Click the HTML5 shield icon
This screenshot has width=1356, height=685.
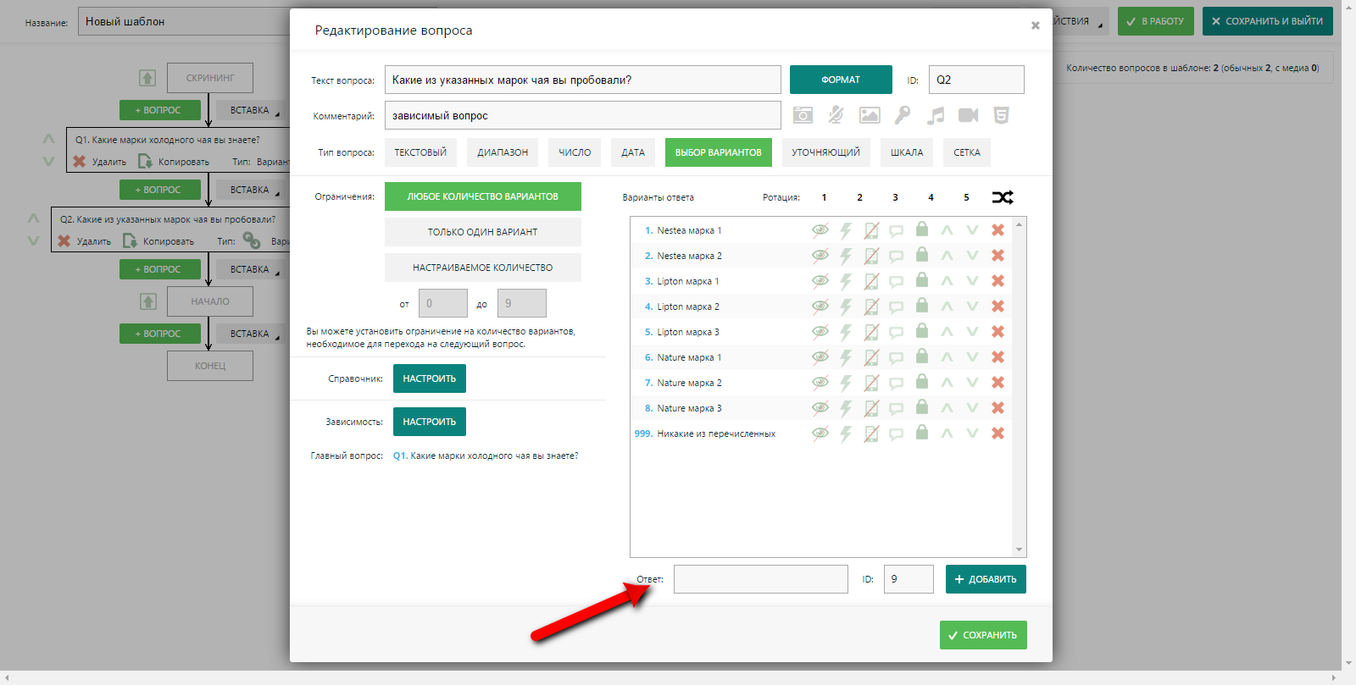tap(1001, 115)
